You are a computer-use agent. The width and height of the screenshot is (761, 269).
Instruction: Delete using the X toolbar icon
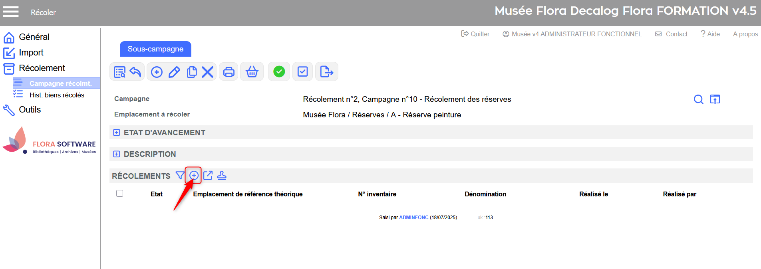point(207,72)
